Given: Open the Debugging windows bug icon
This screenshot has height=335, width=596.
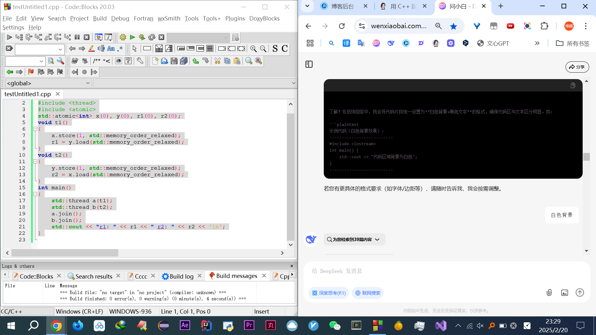Looking at the screenshot, I should 98,37.
